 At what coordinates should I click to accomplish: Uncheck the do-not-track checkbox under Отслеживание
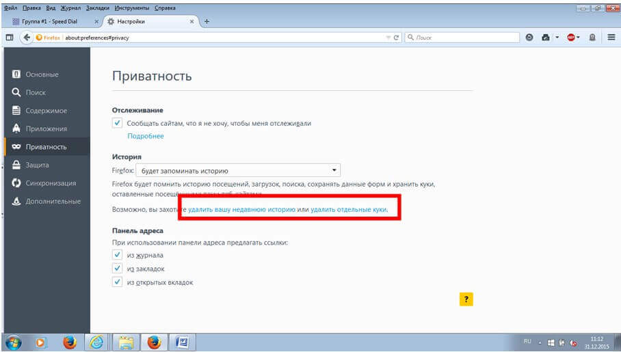[118, 123]
